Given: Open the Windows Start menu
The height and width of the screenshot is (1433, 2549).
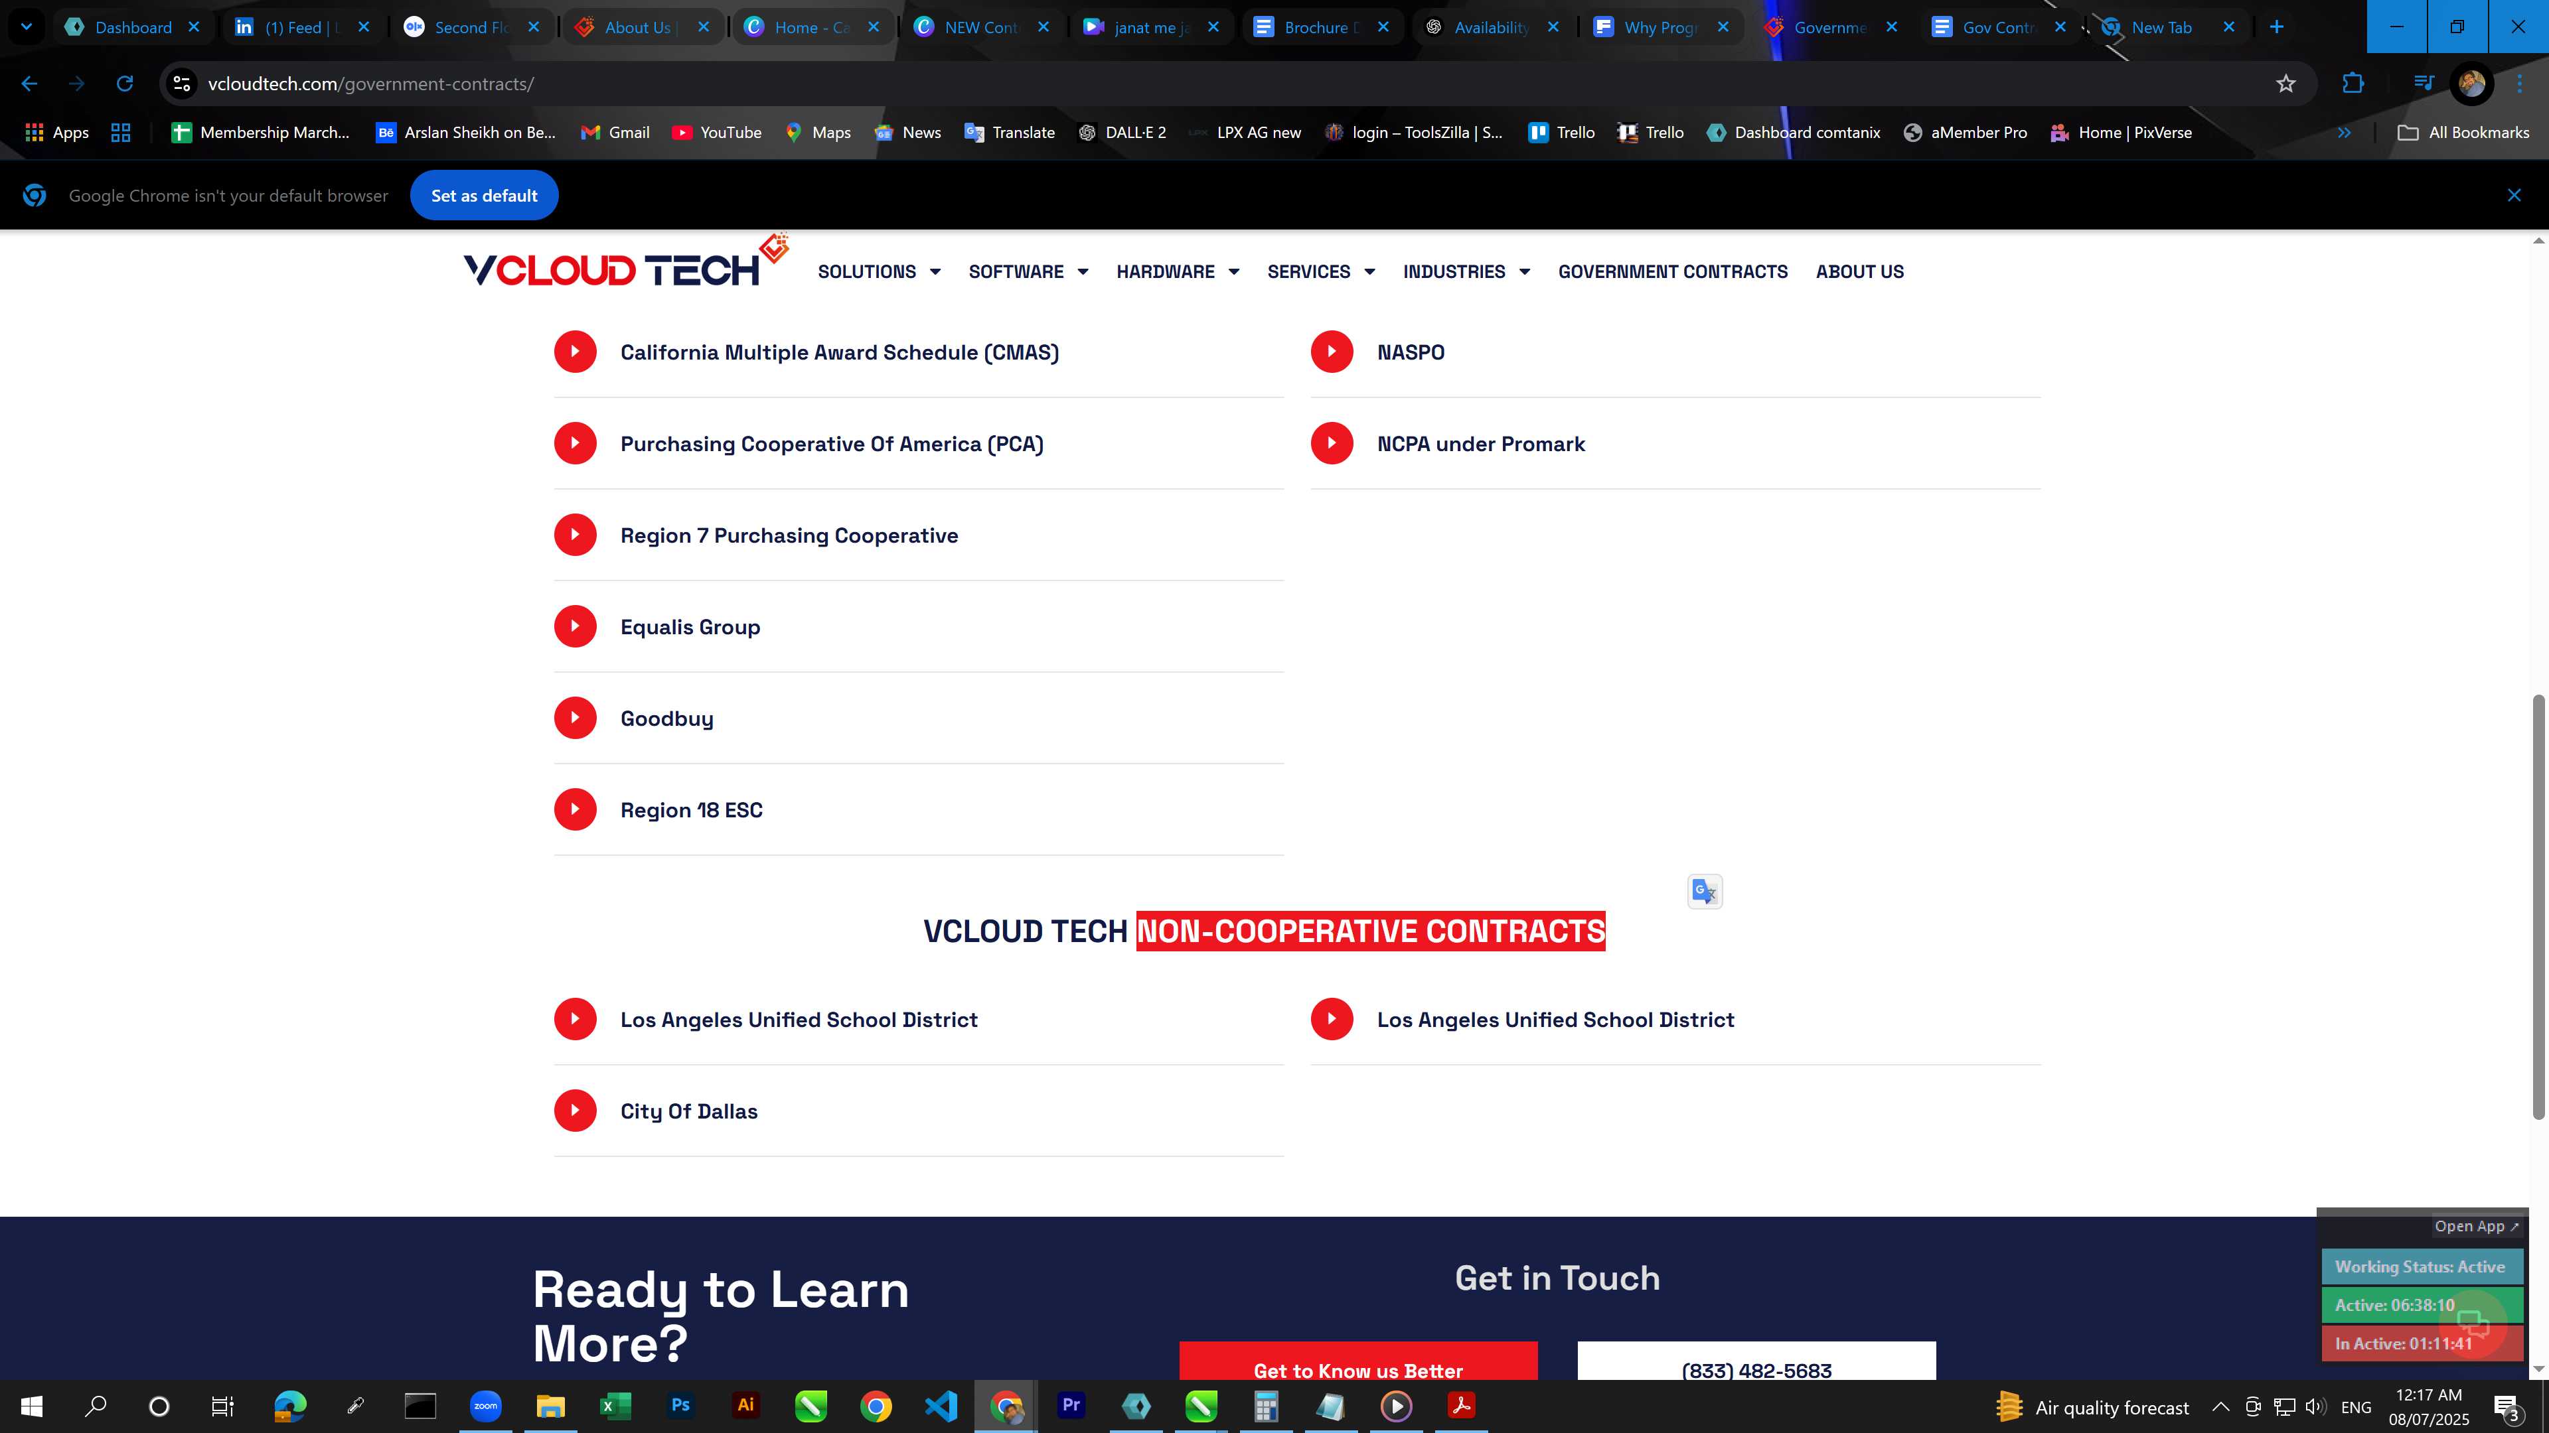Looking at the screenshot, I should (32, 1405).
